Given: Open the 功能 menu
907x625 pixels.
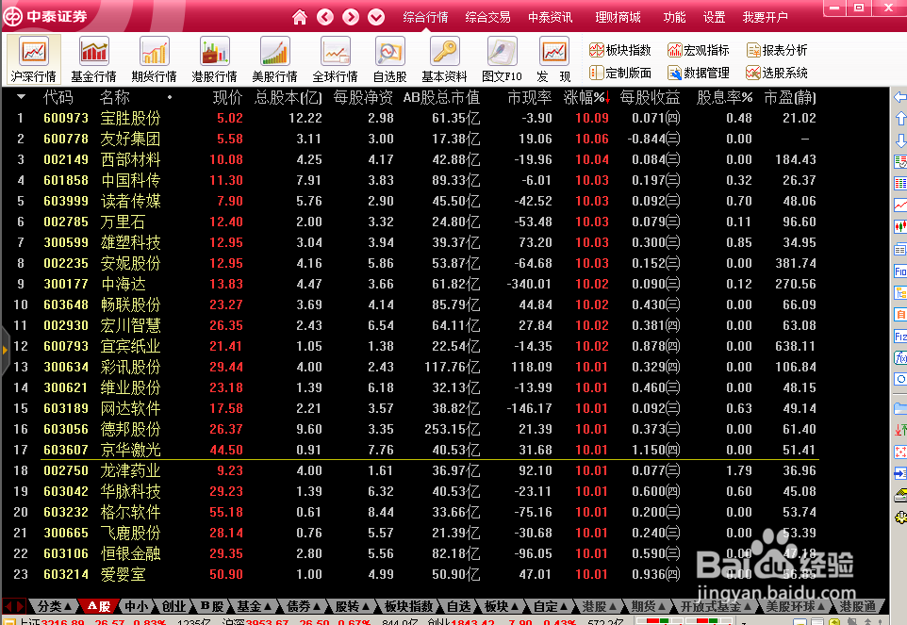Looking at the screenshot, I should tap(674, 17).
